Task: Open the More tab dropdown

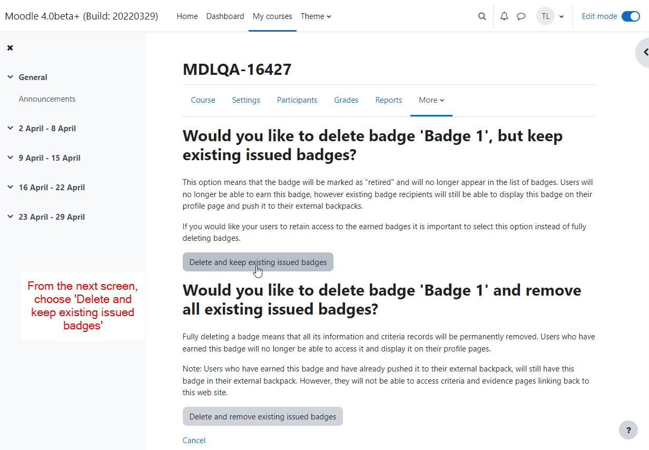Action: point(431,100)
